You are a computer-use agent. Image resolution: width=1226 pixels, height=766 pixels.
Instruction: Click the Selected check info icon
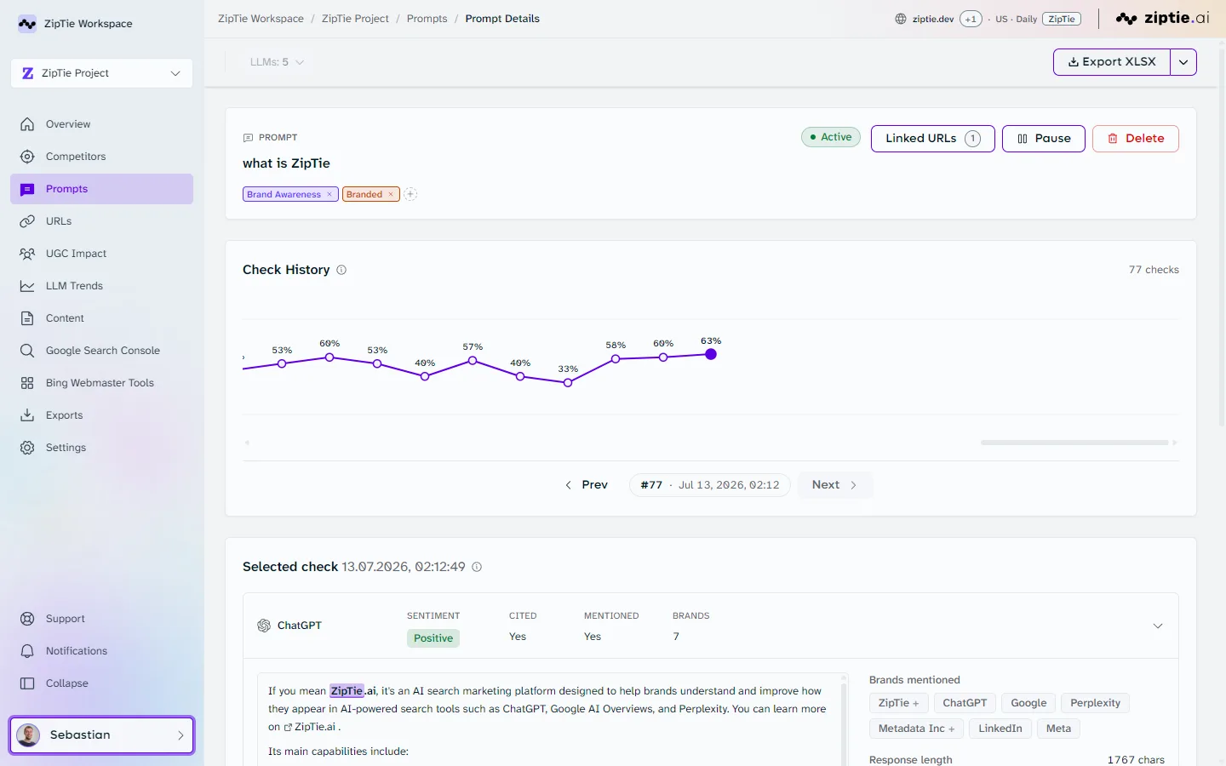point(477,567)
